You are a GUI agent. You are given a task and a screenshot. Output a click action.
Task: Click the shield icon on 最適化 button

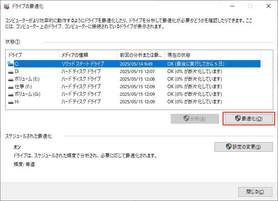tap(238, 118)
